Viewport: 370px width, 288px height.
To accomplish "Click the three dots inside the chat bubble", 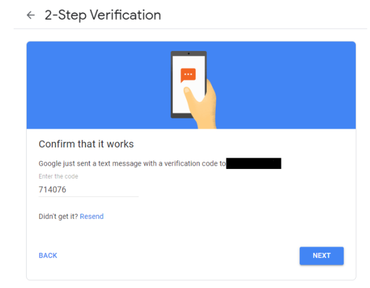I will [188, 74].
